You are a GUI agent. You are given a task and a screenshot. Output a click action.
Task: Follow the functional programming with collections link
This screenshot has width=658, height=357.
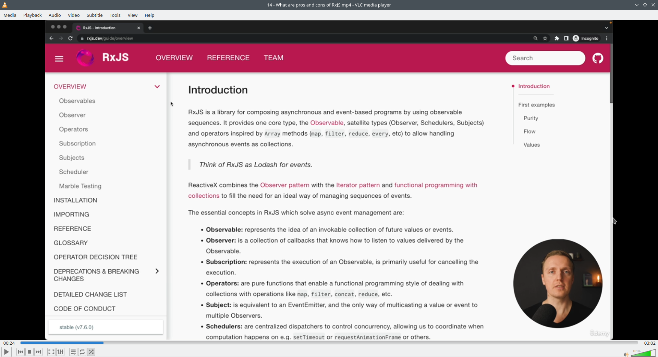click(436, 185)
